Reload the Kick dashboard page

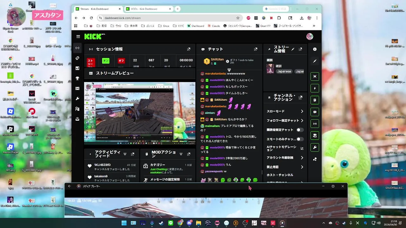91,18
